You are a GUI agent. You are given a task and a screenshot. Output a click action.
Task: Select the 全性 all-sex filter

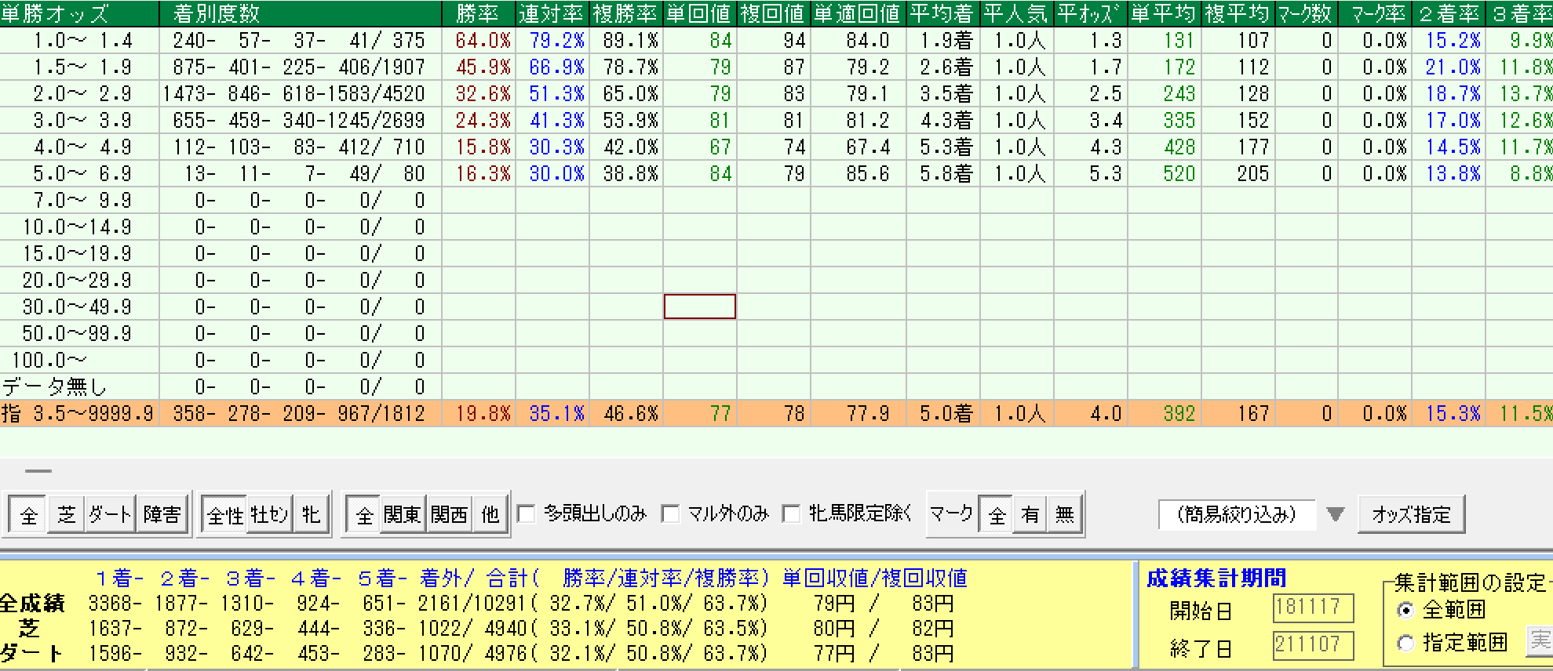(225, 515)
